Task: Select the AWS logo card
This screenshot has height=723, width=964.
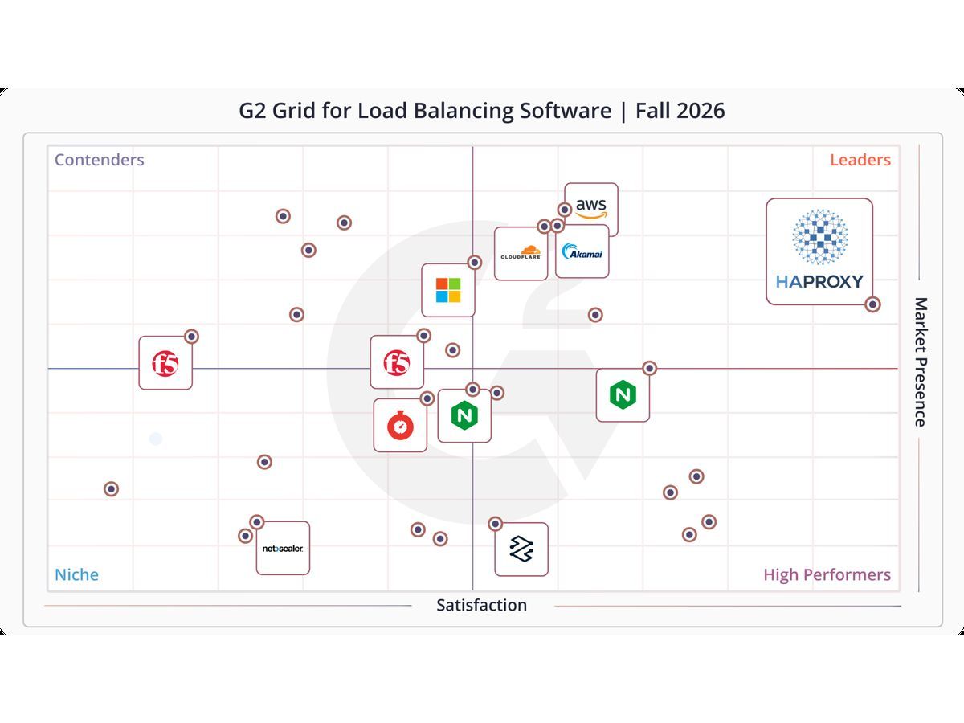Action: [x=591, y=210]
